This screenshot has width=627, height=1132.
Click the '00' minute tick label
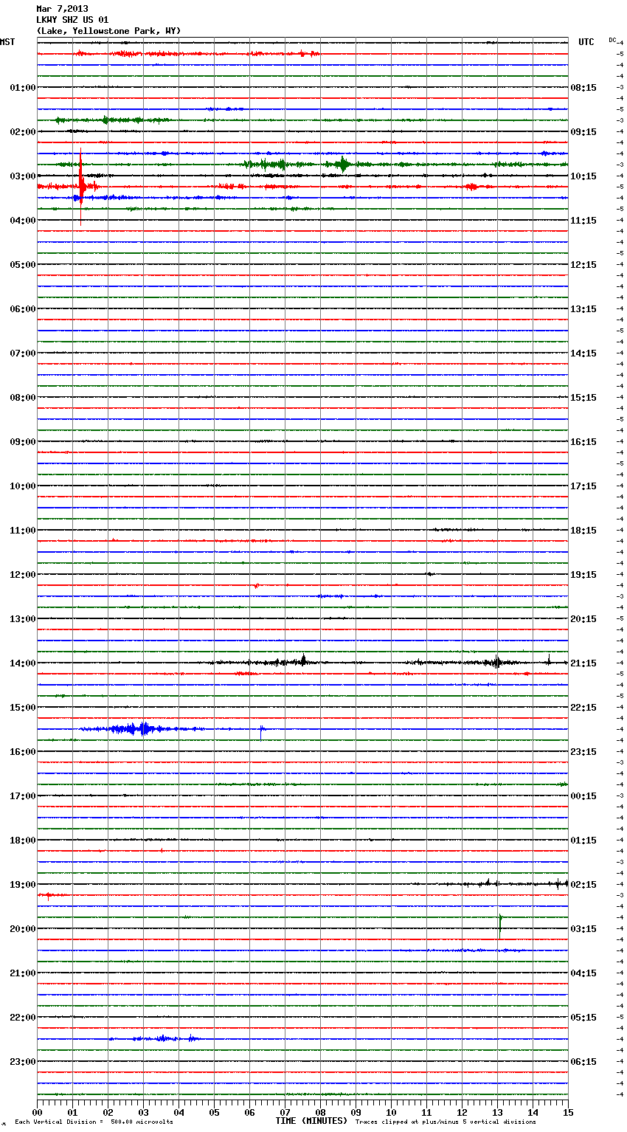pos(38,1113)
